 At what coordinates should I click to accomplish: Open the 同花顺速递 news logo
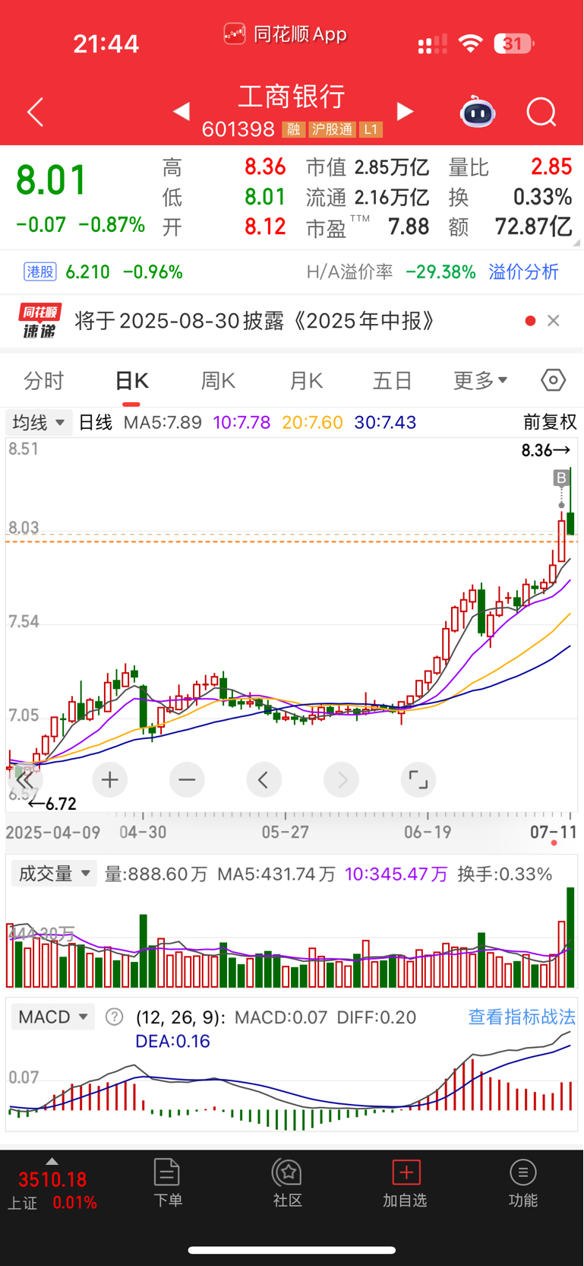[x=39, y=321]
